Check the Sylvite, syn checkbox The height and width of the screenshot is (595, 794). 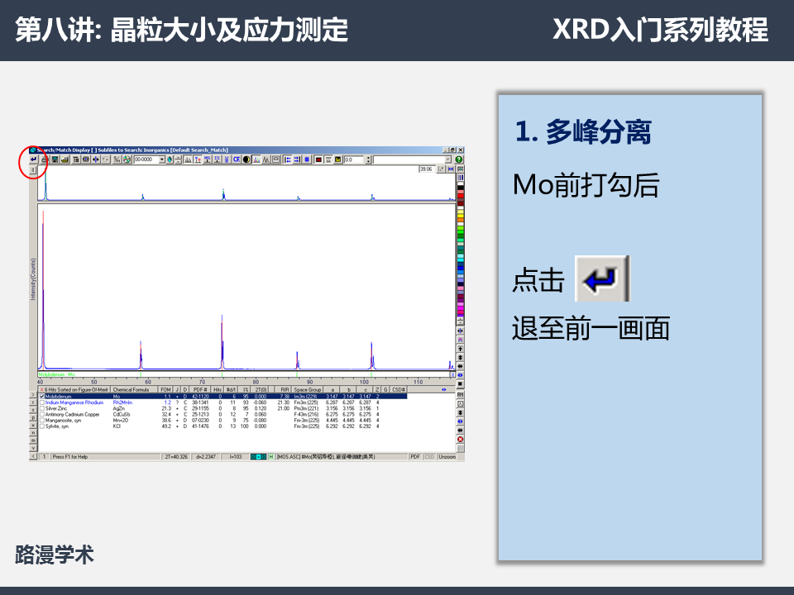click(42, 426)
